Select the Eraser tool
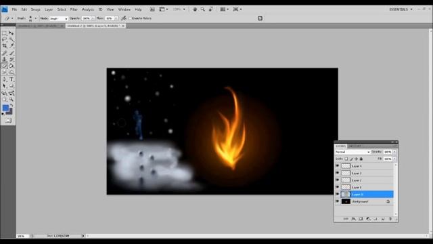The height and width of the screenshot is (244, 433). pos(5,66)
